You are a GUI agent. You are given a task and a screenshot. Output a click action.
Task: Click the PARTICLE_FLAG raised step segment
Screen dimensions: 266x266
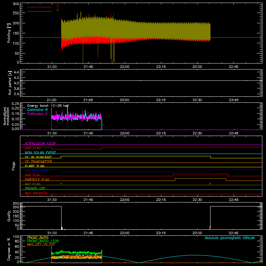(200, 179)
